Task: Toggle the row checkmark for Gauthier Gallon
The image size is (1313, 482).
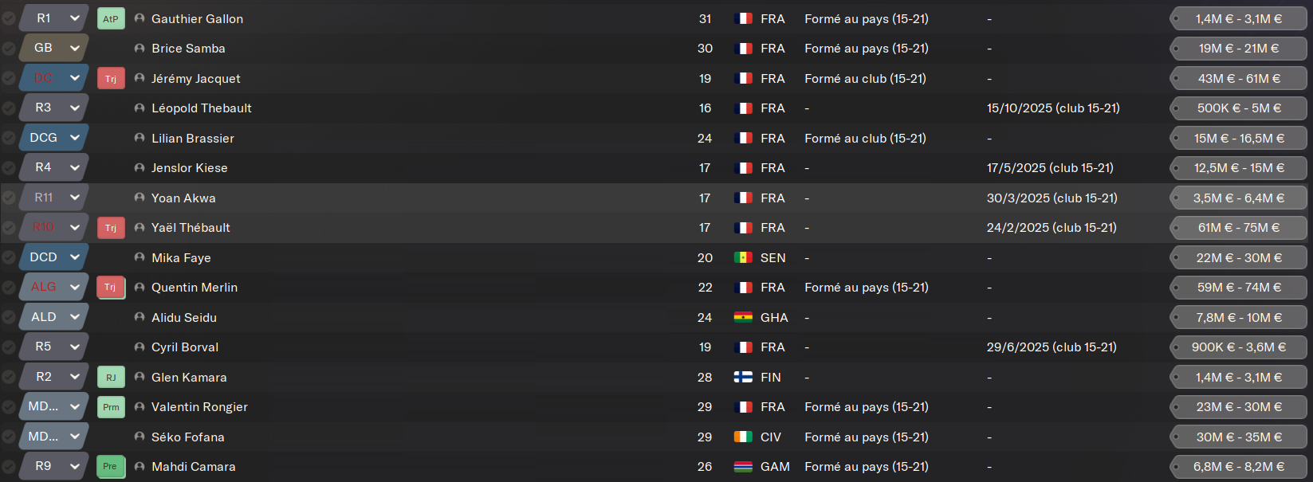Action: click(x=9, y=18)
